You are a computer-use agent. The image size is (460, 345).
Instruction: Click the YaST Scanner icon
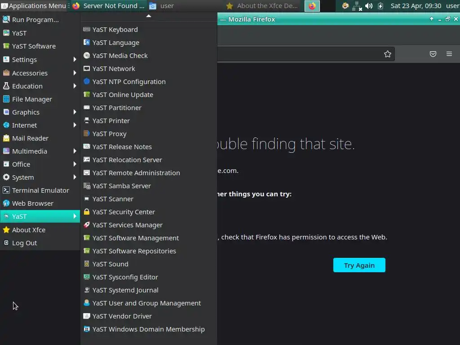tap(87, 199)
